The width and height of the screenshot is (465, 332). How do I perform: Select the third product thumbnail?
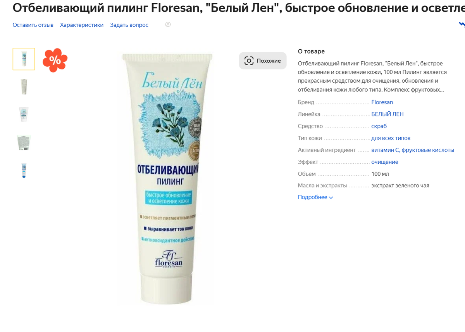point(24,114)
